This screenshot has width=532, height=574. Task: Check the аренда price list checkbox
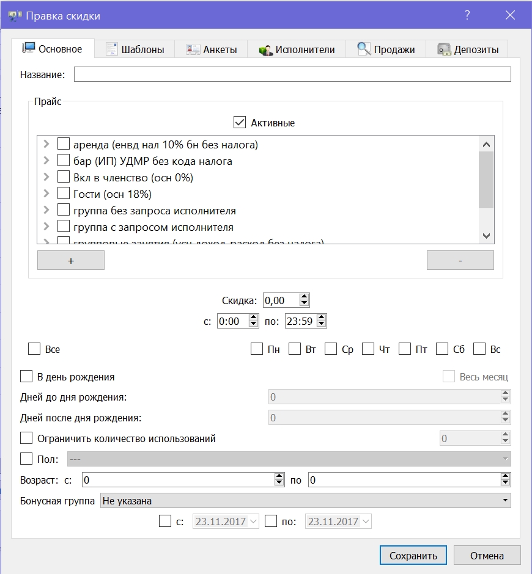coord(64,143)
